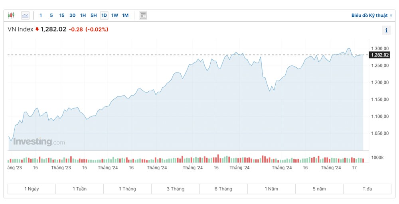Switch the interval to 1H
Image resolution: width=399 pixels, height=204 pixels.
(83, 16)
